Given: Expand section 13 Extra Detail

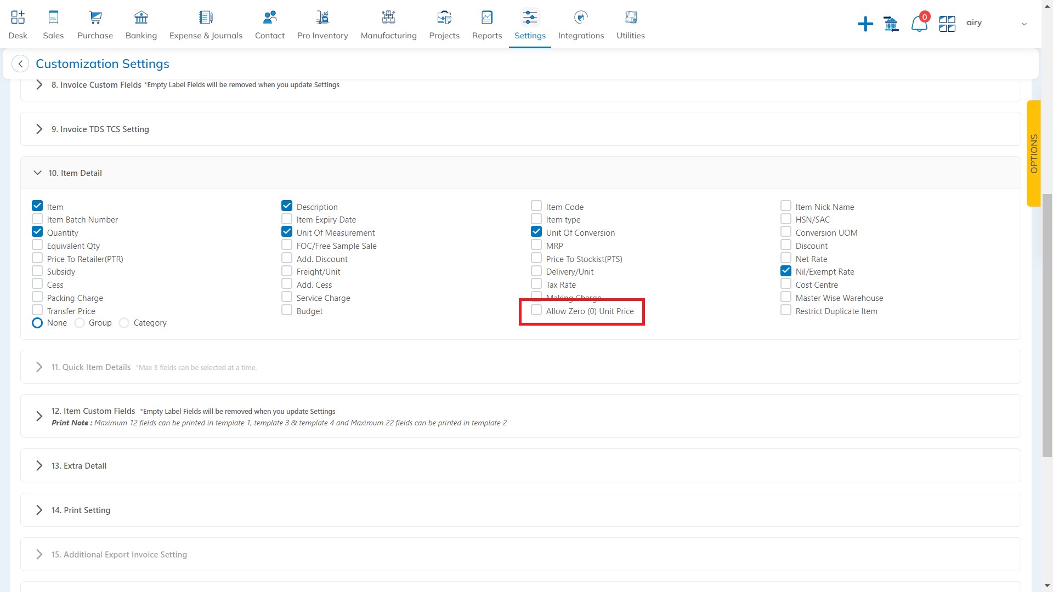Looking at the screenshot, I should click(39, 465).
